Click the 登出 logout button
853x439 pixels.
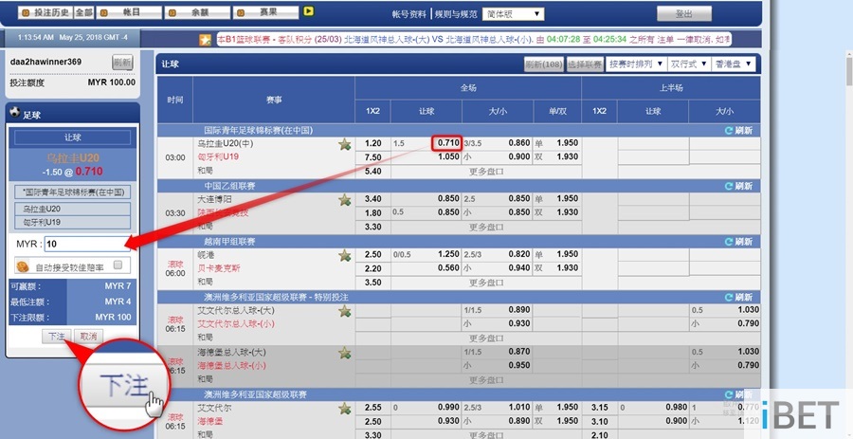point(683,13)
